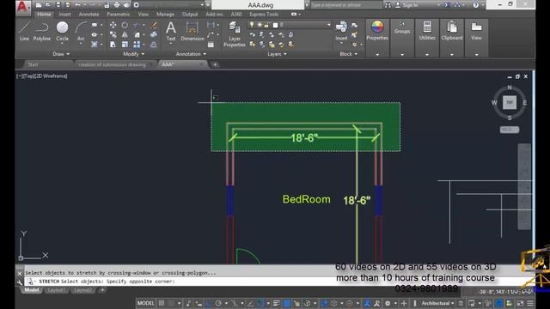The height and width of the screenshot is (309, 550).
Task: Open the AutoCAD application menu logo
Action: click(x=22, y=7)
